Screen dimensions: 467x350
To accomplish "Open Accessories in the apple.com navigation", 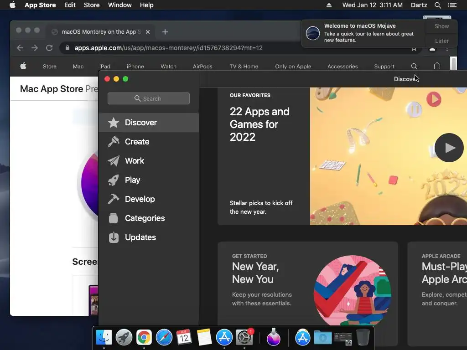I will click(342, 67).
